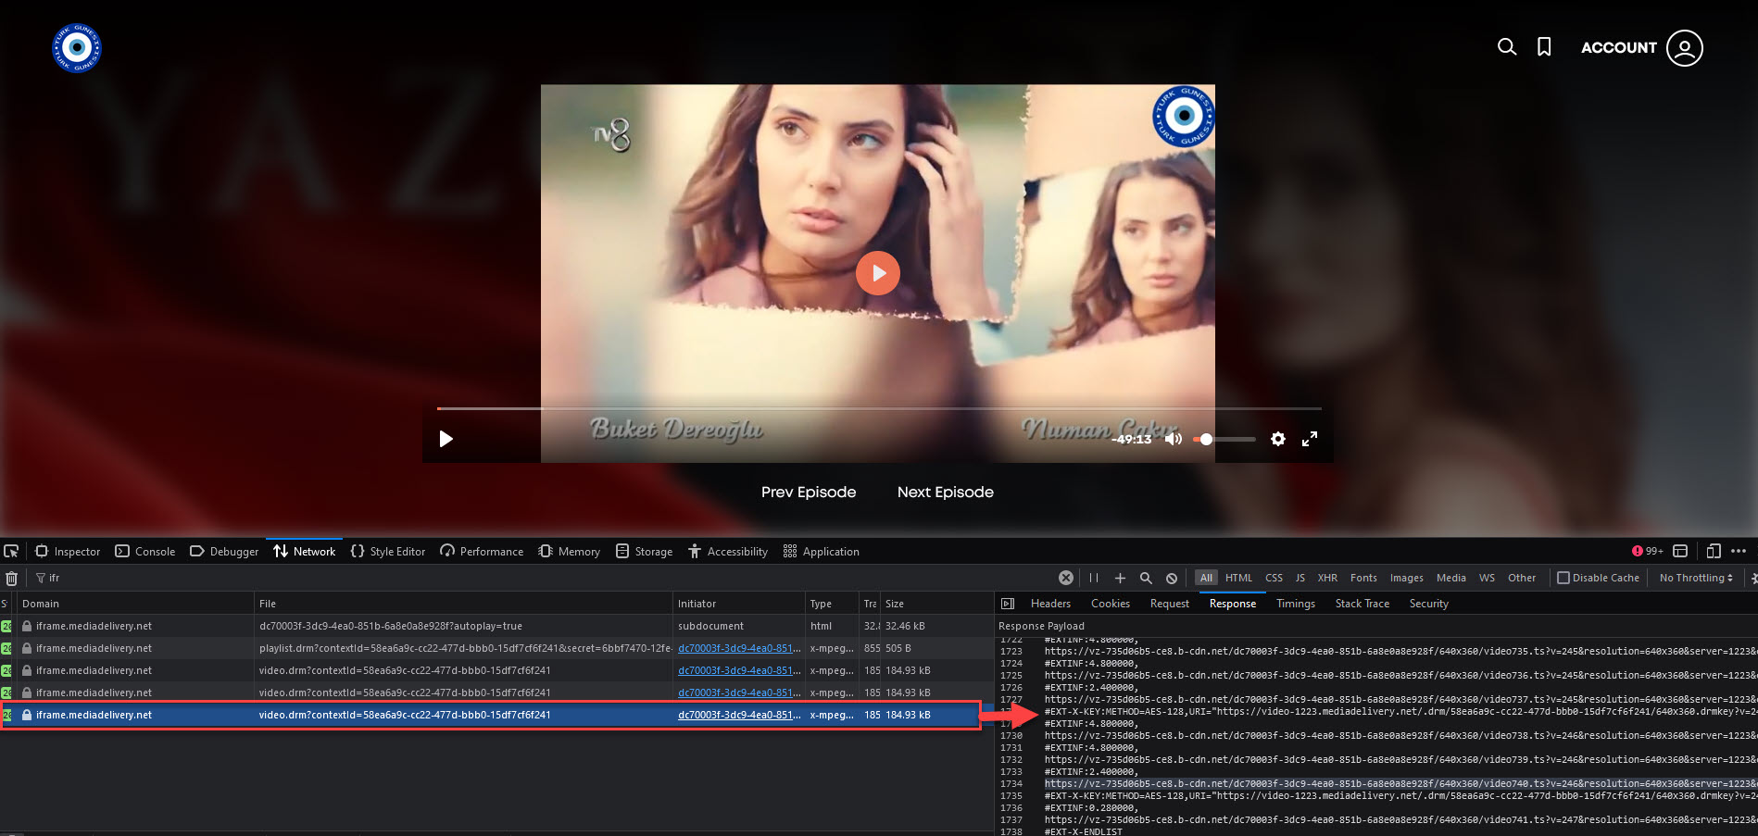
Task: Filter requests by HTML
Action: [x=1238, y=578]
